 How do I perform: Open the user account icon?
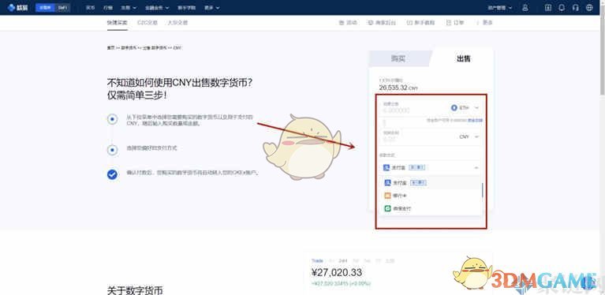click(525, 7)
